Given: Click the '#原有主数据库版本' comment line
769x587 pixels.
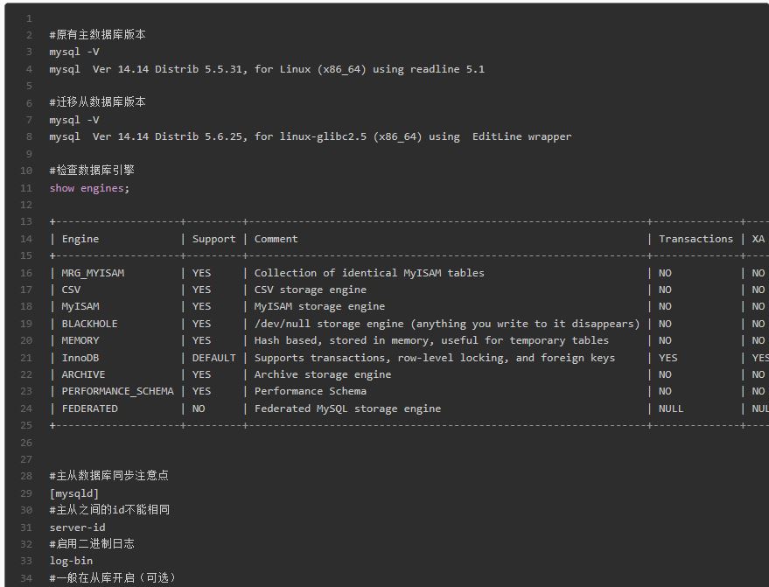Looking at the screenshot, I should coord(97,35).
